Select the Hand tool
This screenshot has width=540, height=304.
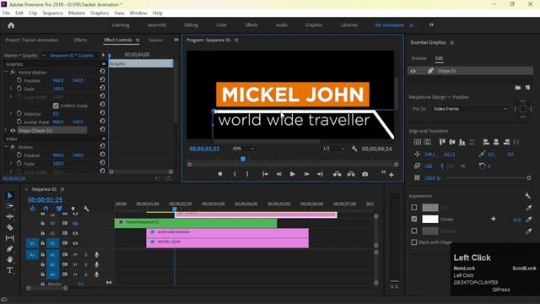[9, 259]
